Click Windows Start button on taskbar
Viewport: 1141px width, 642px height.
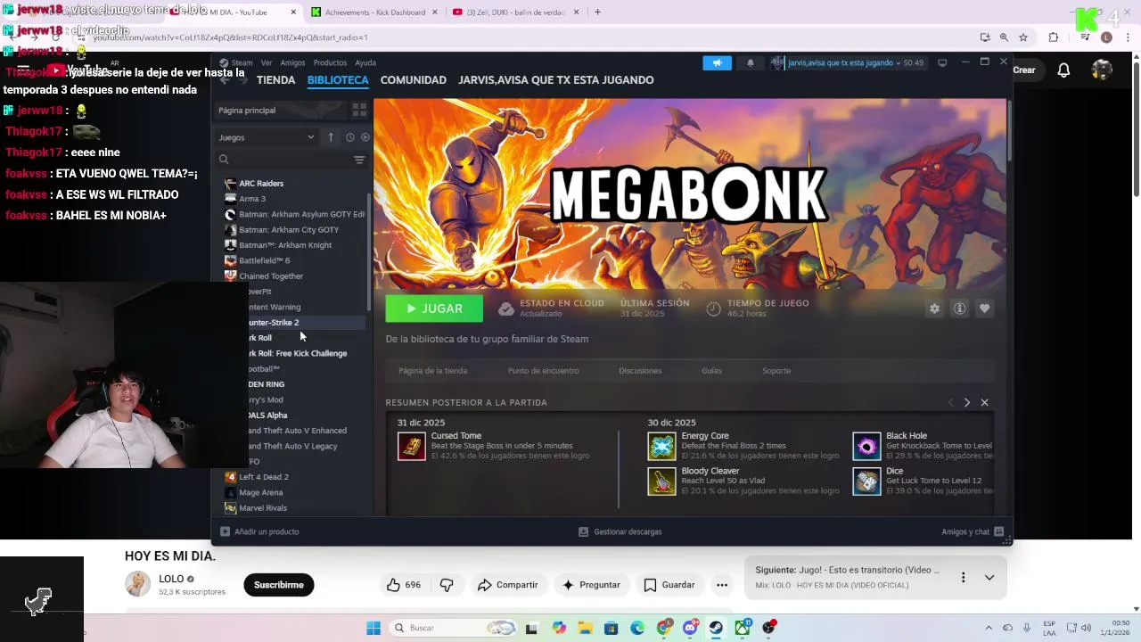click(373, 628)
